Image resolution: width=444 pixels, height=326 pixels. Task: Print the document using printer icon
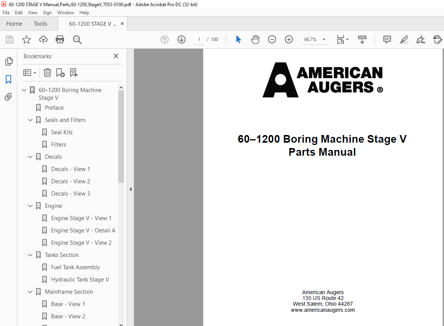coord(60,40)
